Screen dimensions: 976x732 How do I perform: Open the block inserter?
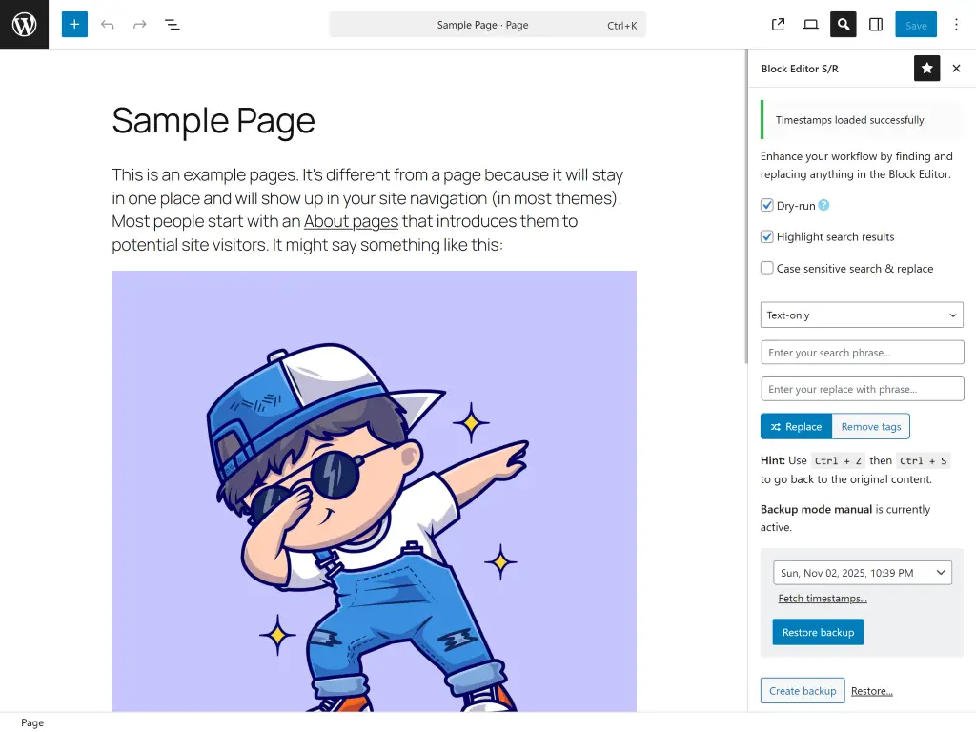[x=74, y=24]
